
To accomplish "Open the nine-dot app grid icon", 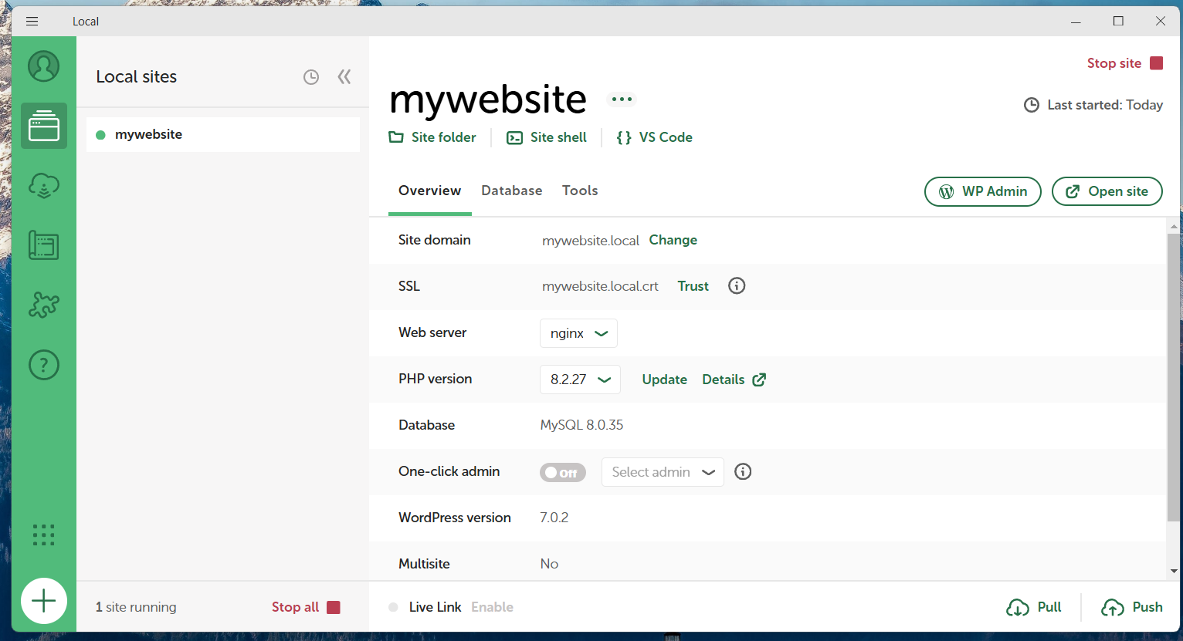I will pyautogui.click(x=44, y=535).
